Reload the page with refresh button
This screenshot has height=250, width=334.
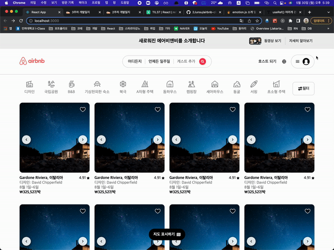click(21, 21)
